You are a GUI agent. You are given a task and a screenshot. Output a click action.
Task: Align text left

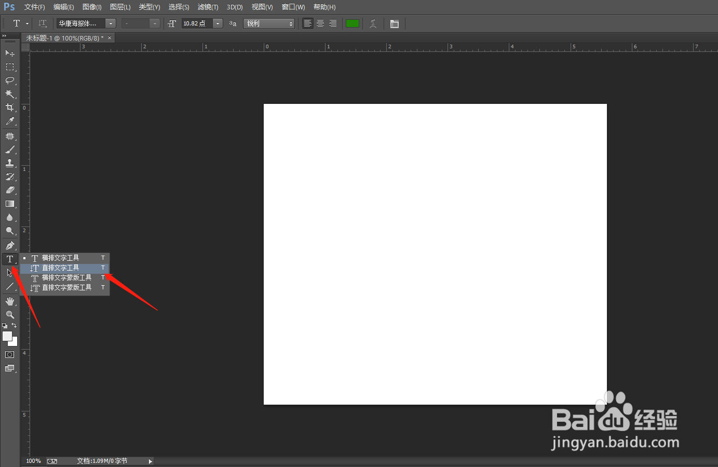308,23
